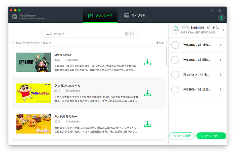The width and height of the screenshot is (235, 155).
Task: Click the yellow minimize window button
Action: coord(15,10)
